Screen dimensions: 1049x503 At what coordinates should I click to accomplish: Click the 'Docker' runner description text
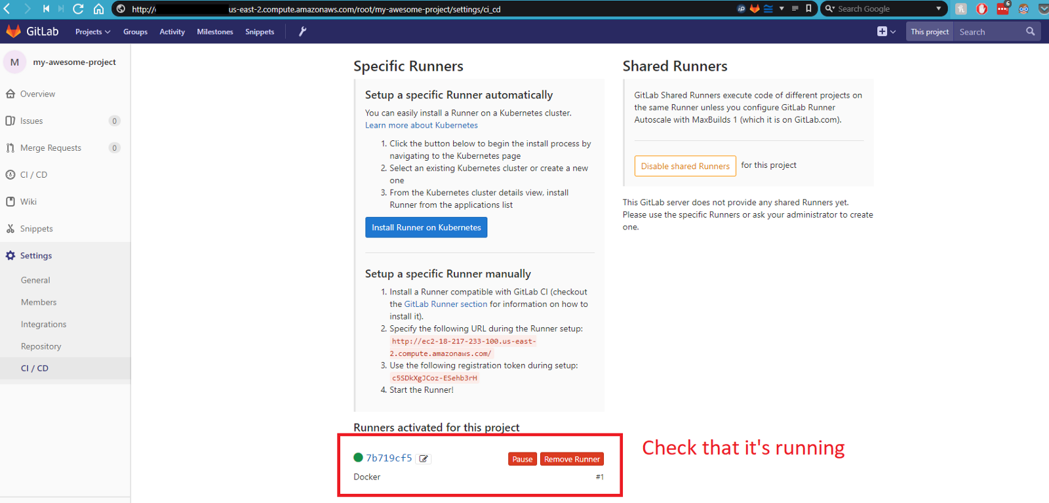pyautogui.click(x=366, y=477)
